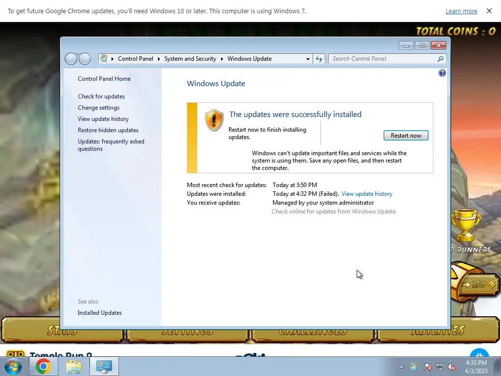Expand arrow after System and Security breadcrumb
This screenshot has height=376, width=501.
tap(222, 59)
